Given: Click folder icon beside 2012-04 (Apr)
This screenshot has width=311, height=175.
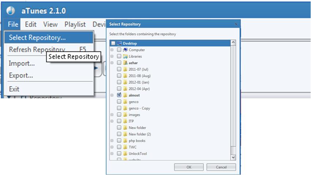Looking at the screenshot, I should coord(125,89).
